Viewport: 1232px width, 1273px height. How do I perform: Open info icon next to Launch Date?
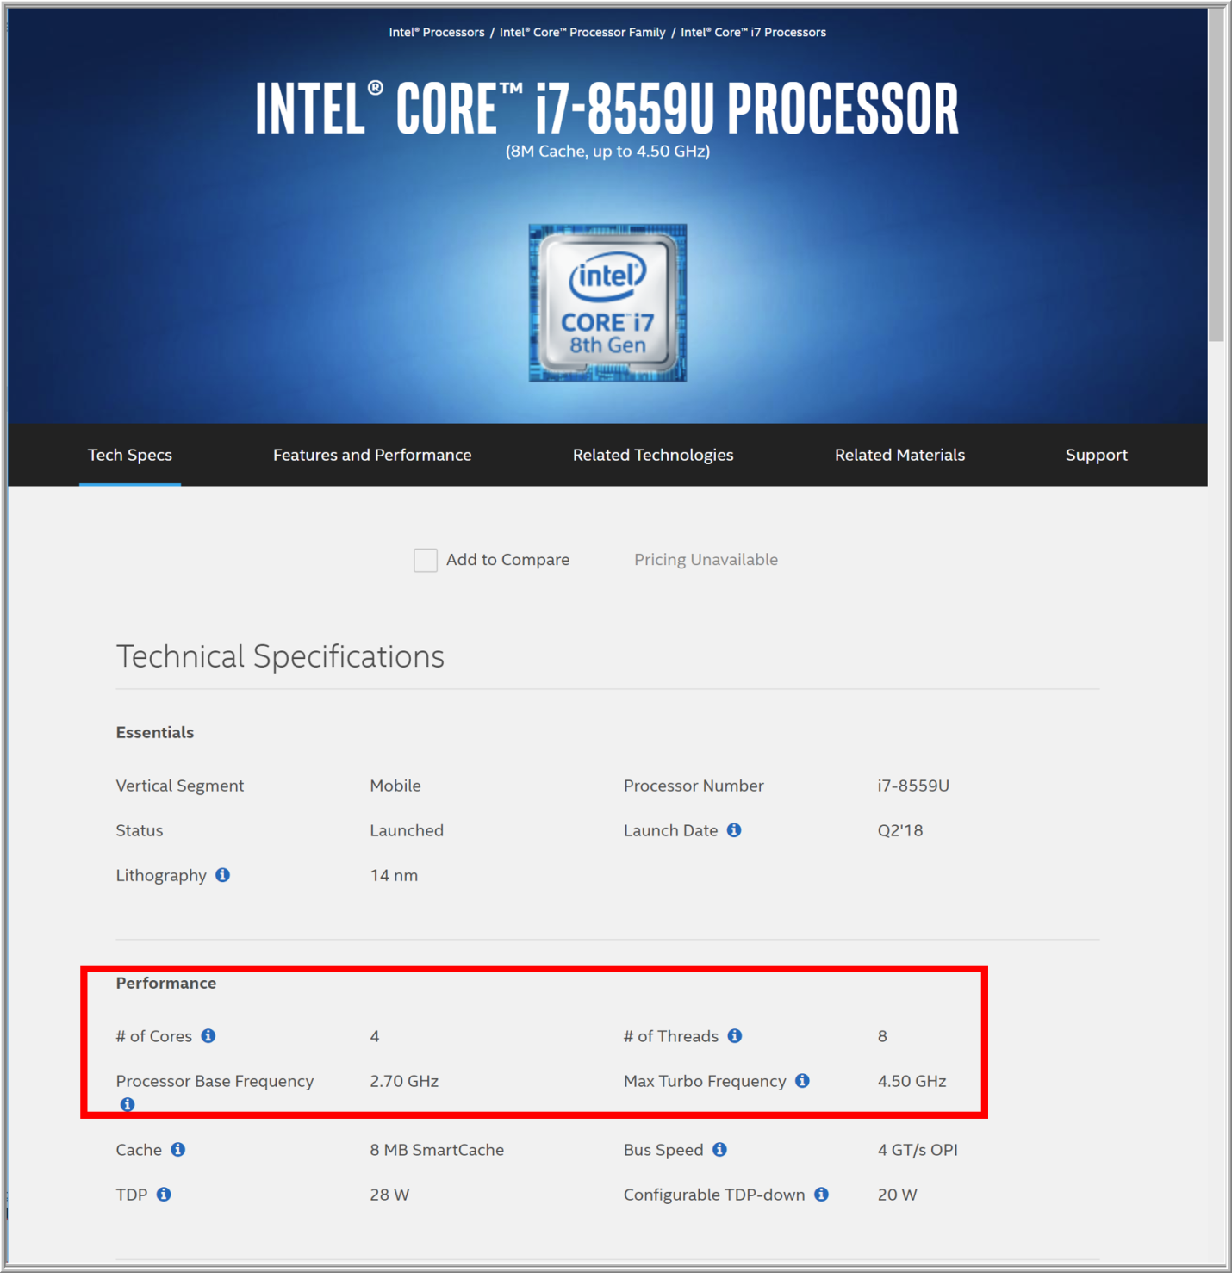(x=734, y=830)
